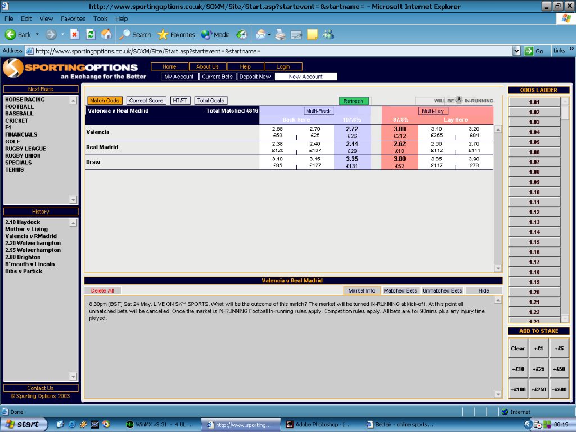The image size is (576, 432).
Task: Open the Mail options dropdown arrow
Action: [x=270, y=35]
